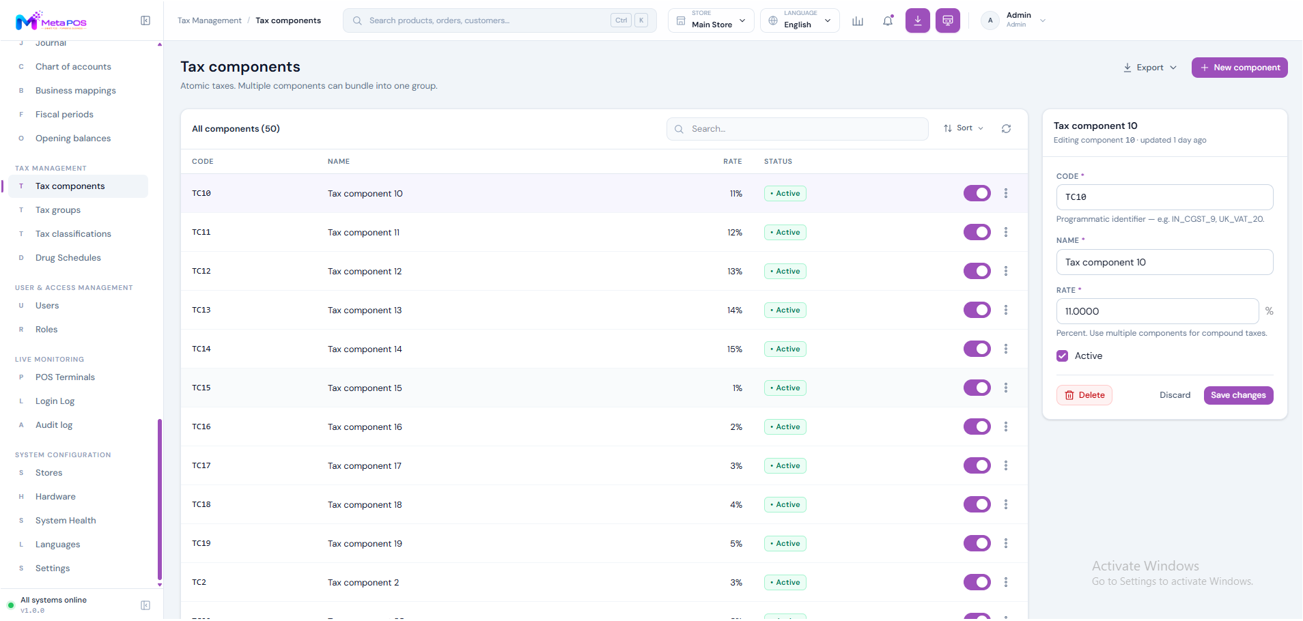Open the Export dropdown
This screenshot has height=621, width=1303.
[1150, 68]
